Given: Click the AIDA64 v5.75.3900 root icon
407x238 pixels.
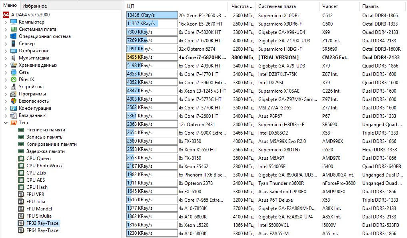Looking at the screenshot, I should [x=6, y=15].
